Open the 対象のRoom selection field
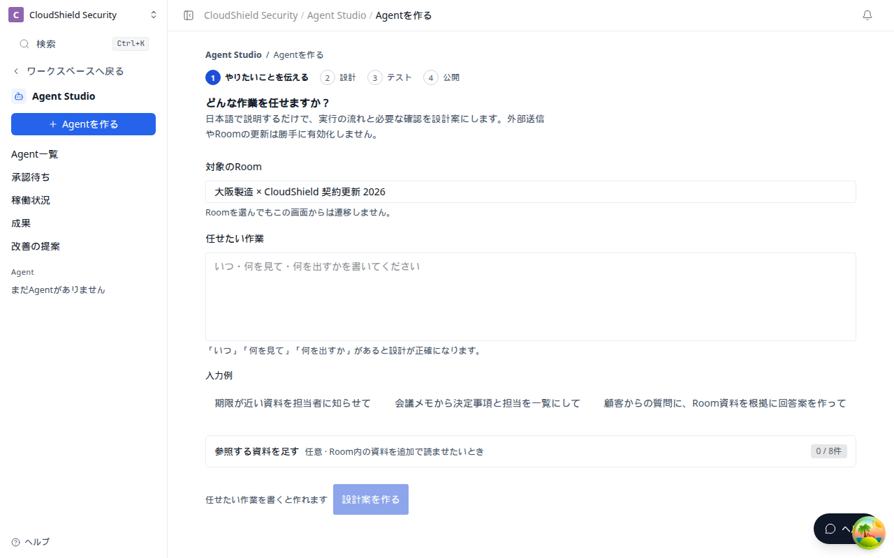The image size is (894, 558). 531,192
